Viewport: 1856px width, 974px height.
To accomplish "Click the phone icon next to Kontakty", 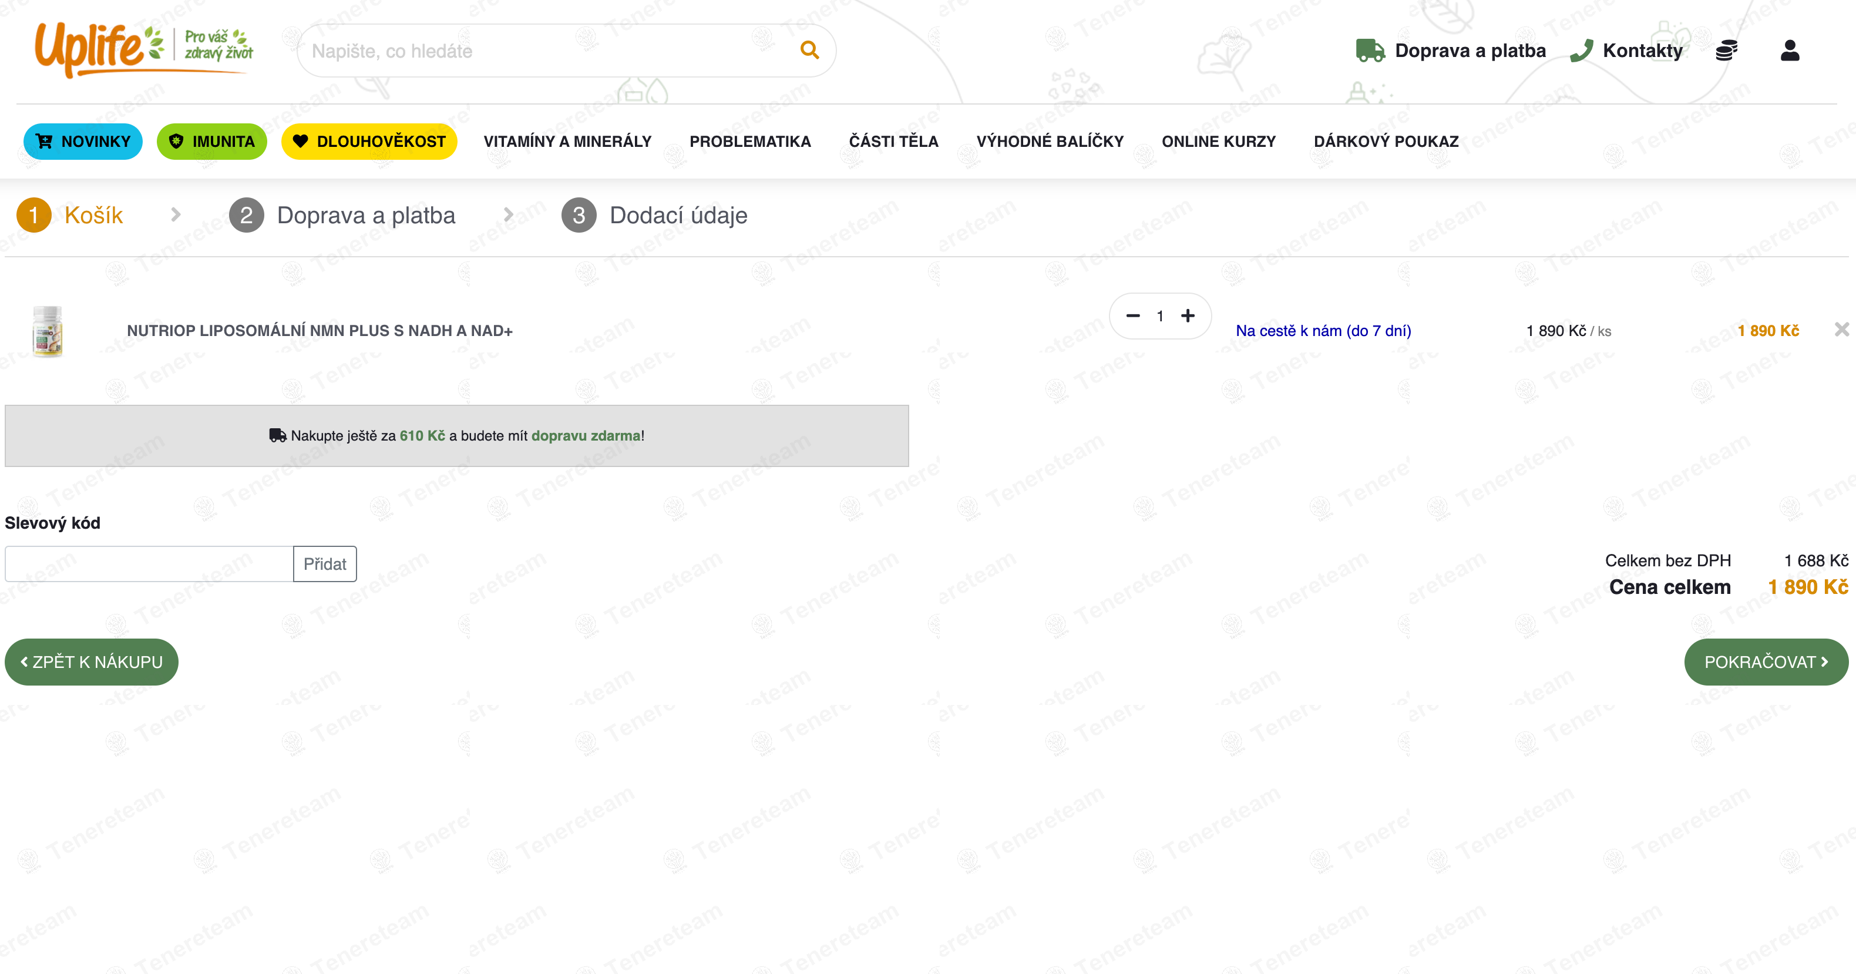I will [x=1581, y=51].
